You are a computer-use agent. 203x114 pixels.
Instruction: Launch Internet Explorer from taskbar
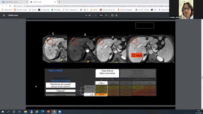(37, 112)
